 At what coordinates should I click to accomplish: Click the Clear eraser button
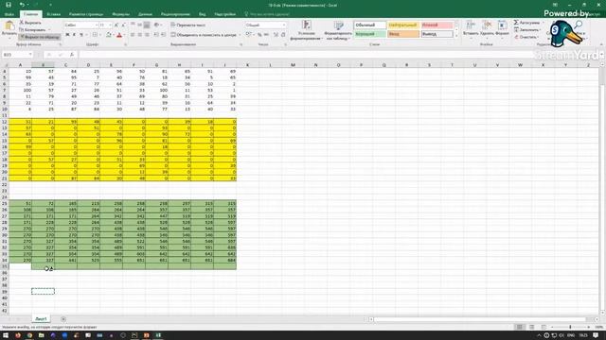[526, 37]
